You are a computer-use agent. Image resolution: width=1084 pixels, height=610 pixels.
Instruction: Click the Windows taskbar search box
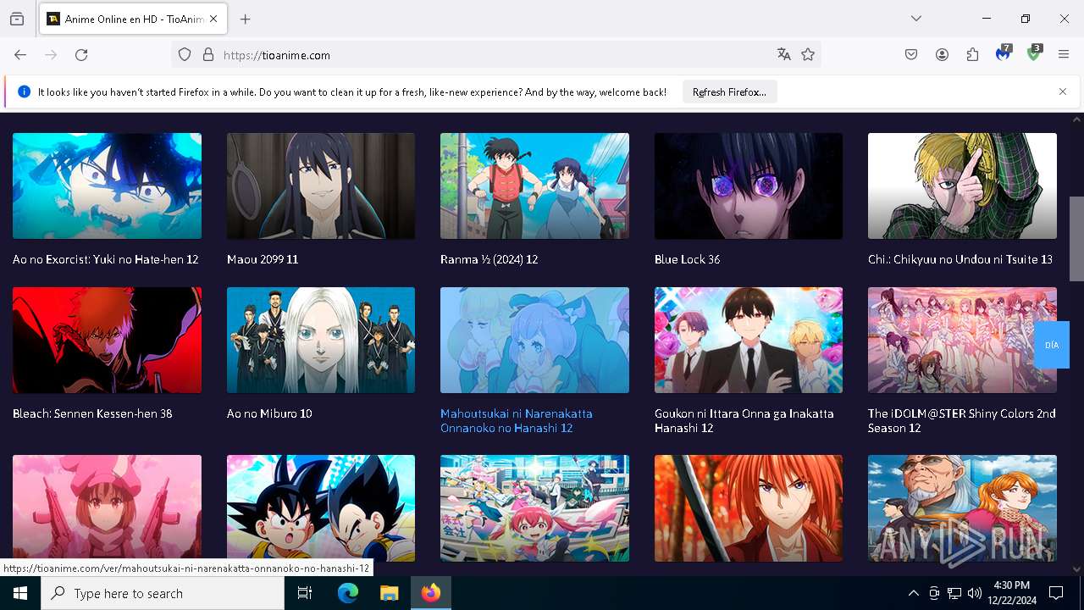click(163, 593)
